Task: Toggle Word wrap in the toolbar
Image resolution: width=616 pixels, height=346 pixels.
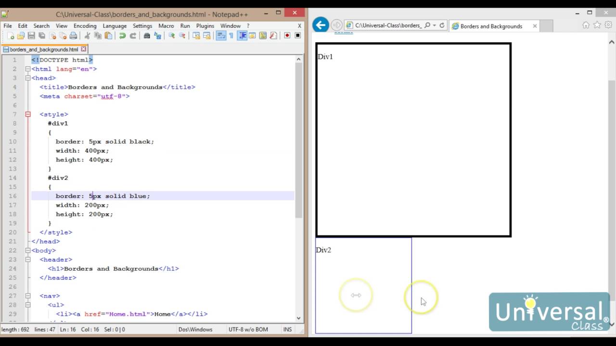Action: point(221,36)
